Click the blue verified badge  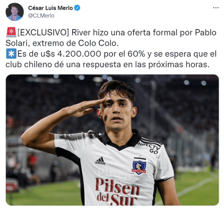click(x=77, y=8)
